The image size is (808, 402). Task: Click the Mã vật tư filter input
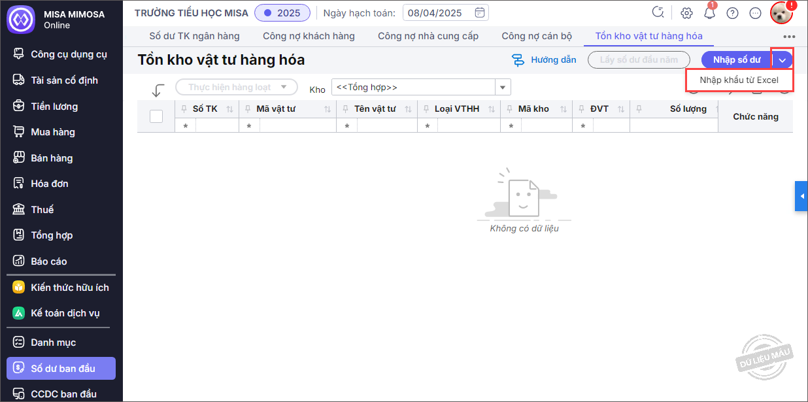pyautogui.click(x=297, y=126)
